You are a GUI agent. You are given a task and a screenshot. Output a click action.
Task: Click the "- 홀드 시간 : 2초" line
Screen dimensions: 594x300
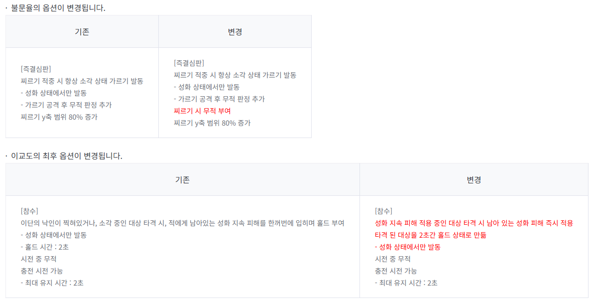coord(45,247)
